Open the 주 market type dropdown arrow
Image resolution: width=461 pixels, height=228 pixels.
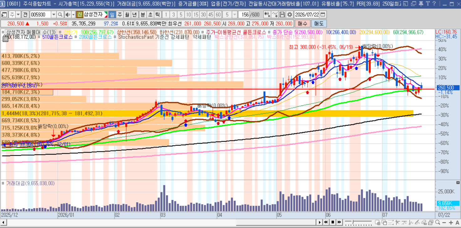(18, 15)
